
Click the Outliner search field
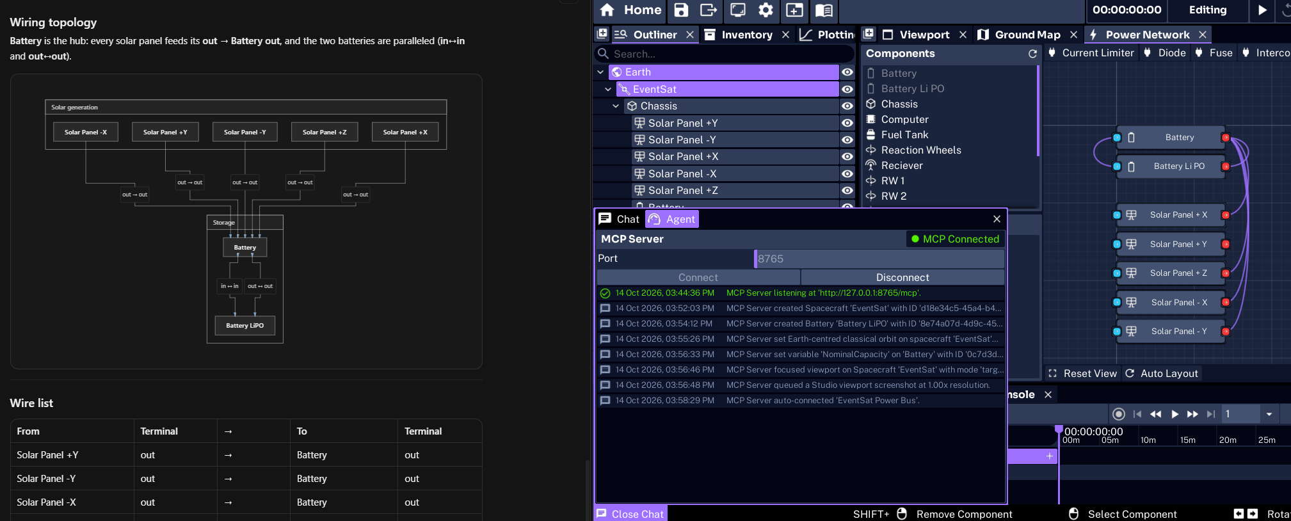[725, 54]
